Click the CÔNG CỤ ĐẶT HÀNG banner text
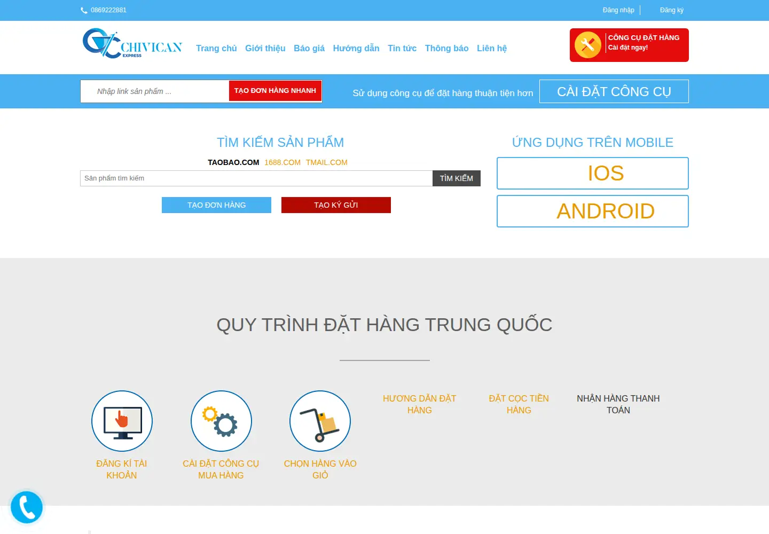The image size is (769, 534). (x=644, y=37)
